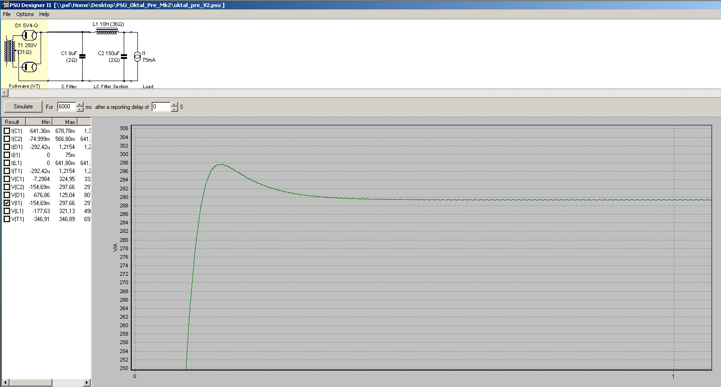The image size is (721, 387).
Task: Click the results list horizontal scrollbar thumb
Action: coord(31,382)
